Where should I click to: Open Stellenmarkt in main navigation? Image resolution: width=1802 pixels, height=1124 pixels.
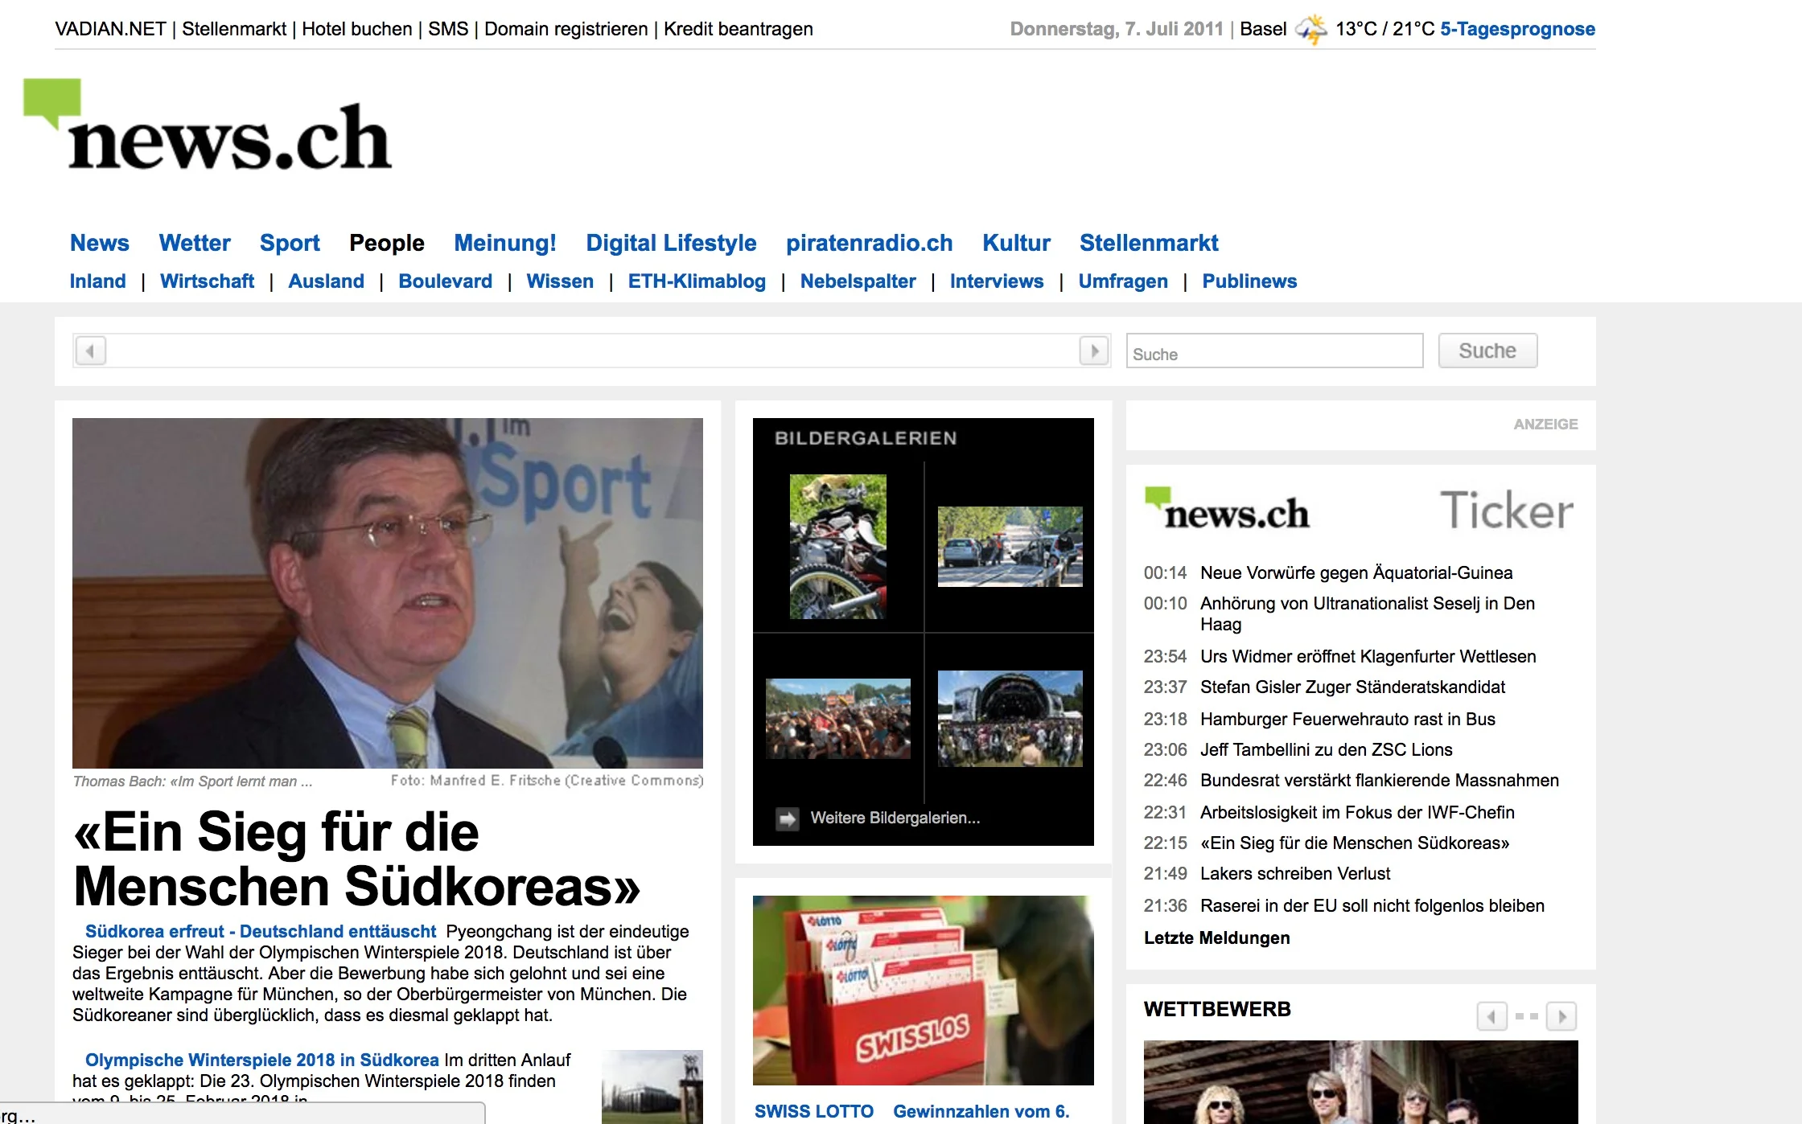click(1149, 243)
